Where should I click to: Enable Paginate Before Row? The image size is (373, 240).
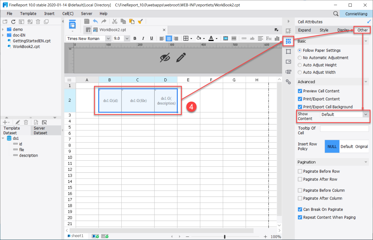pyautogui.click(x=300, y=171)
